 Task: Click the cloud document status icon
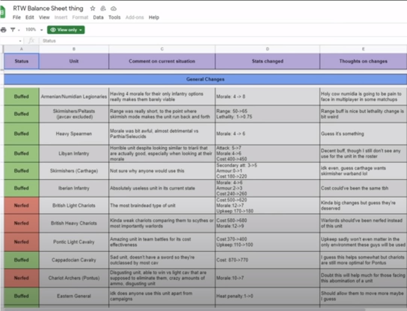(x=113, y=8)
